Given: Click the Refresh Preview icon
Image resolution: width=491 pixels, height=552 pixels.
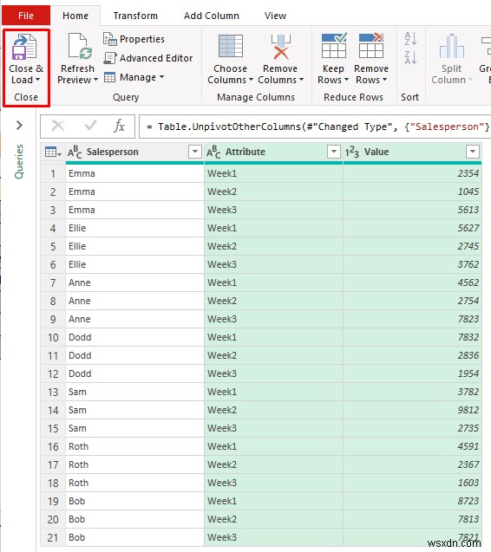Looking at the screenshot, I should click(80, 46).
